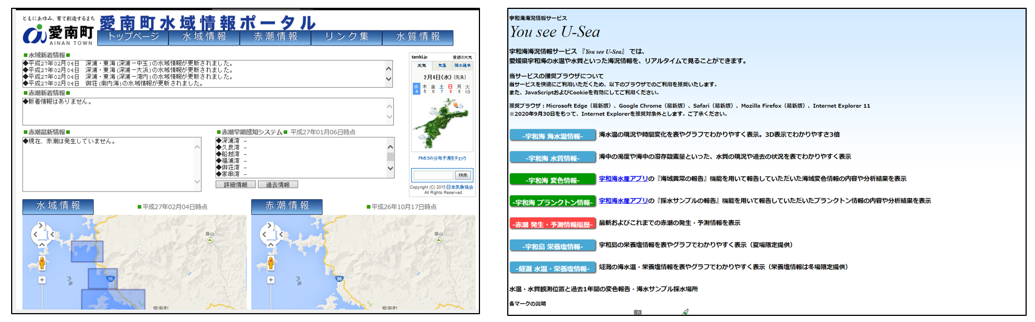Open the 宇和海 海水温情報 button
Image resolution: width=1035 pixels, height=322 pixels.
pos(553,135)
